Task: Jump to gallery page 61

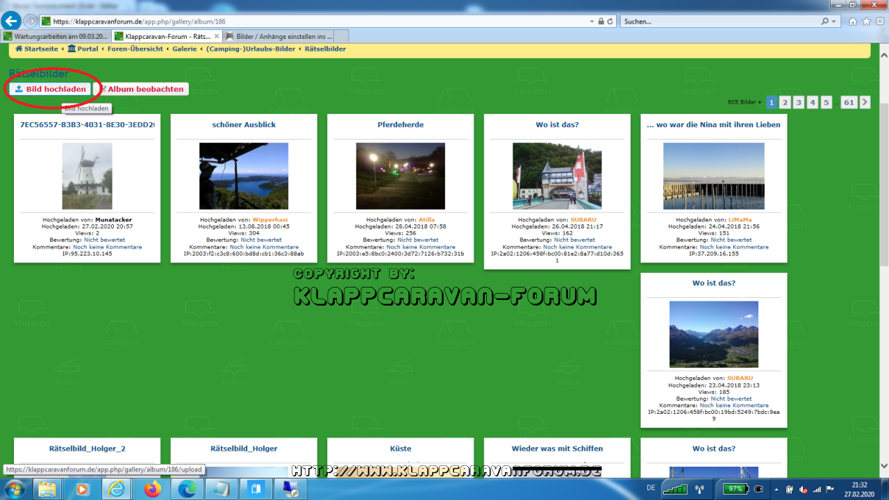Action: [848, 102]
